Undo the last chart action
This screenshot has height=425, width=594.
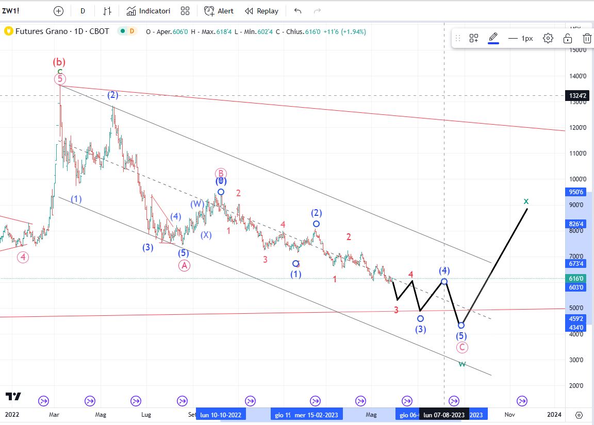[x=298, y=11]
